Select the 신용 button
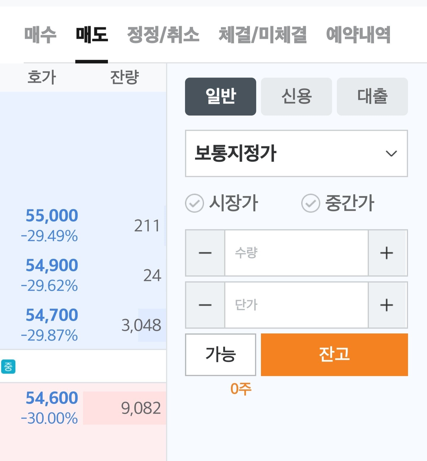 [x=297, y=97]
